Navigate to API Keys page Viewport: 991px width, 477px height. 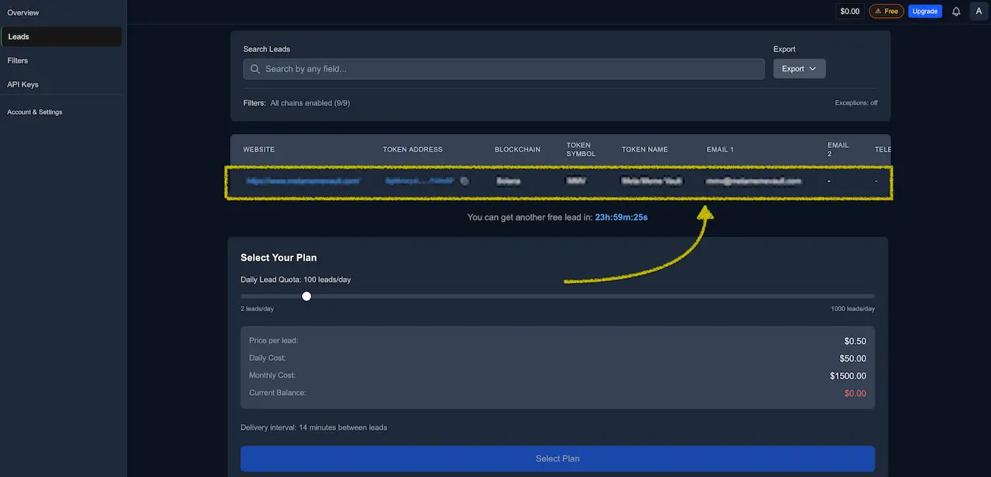[22, 84]
